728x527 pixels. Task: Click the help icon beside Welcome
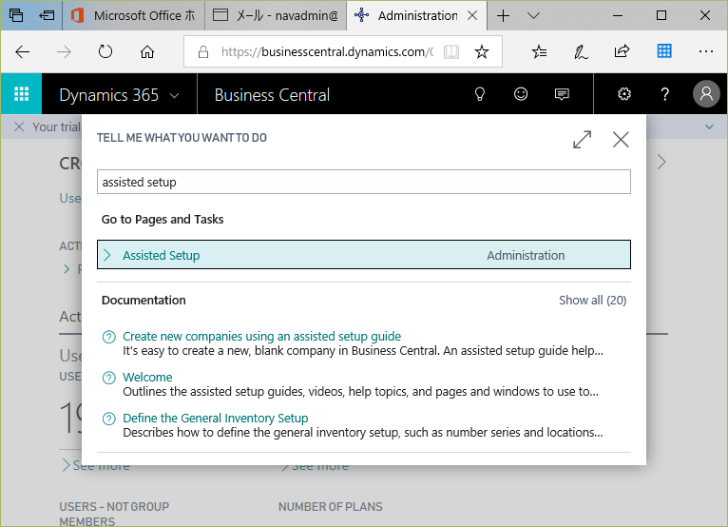[x=109, y=378]
